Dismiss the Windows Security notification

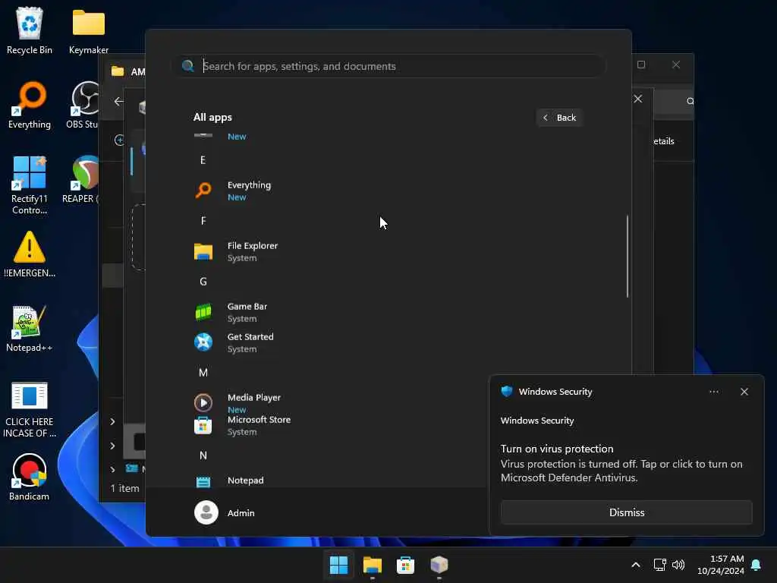[626, 512]
